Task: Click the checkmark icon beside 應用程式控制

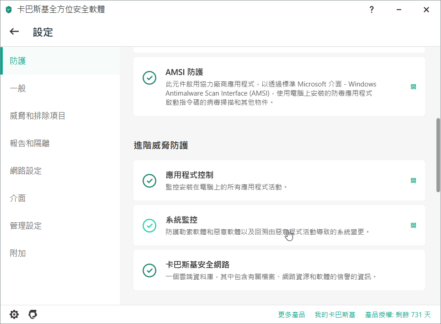Action: (149, 181)
